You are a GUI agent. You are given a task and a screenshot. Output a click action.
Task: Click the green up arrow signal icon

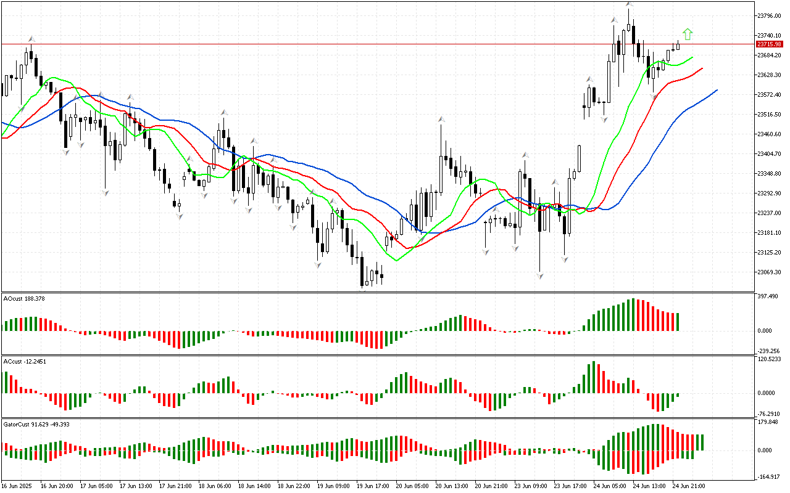[x=688, y=34]
